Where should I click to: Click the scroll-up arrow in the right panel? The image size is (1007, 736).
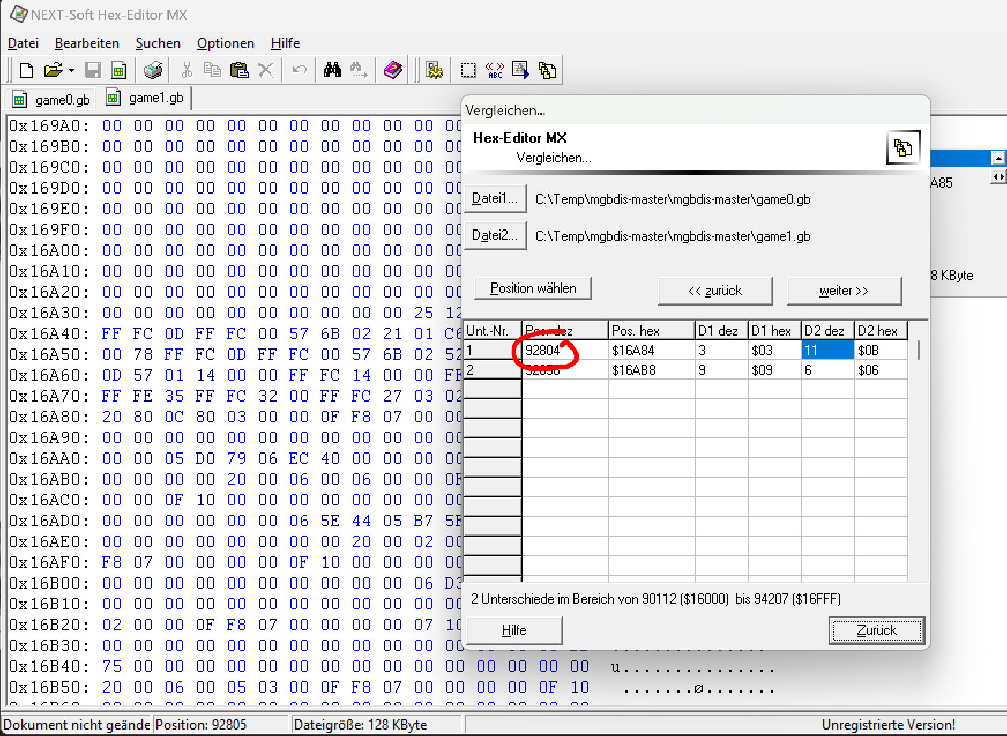(998, 158)
